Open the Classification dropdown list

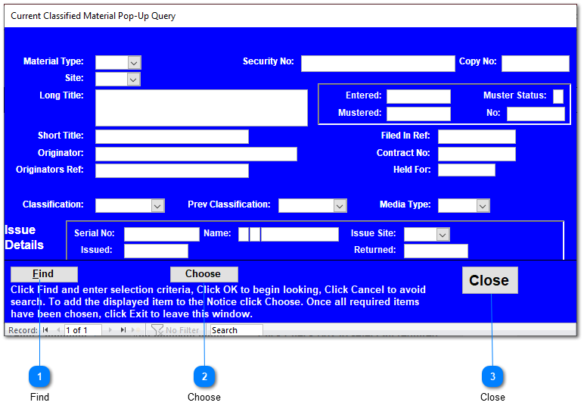pos(157,205)
